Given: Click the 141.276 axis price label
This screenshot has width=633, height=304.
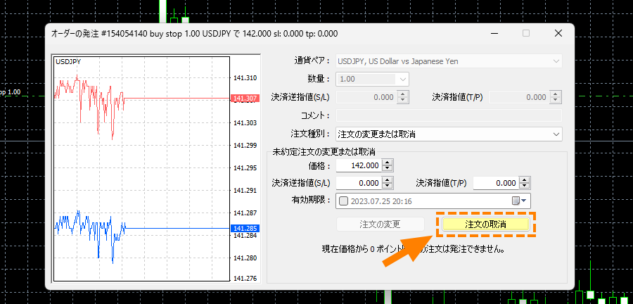Looking at the screenshot, I should click(x=245, y=278).
